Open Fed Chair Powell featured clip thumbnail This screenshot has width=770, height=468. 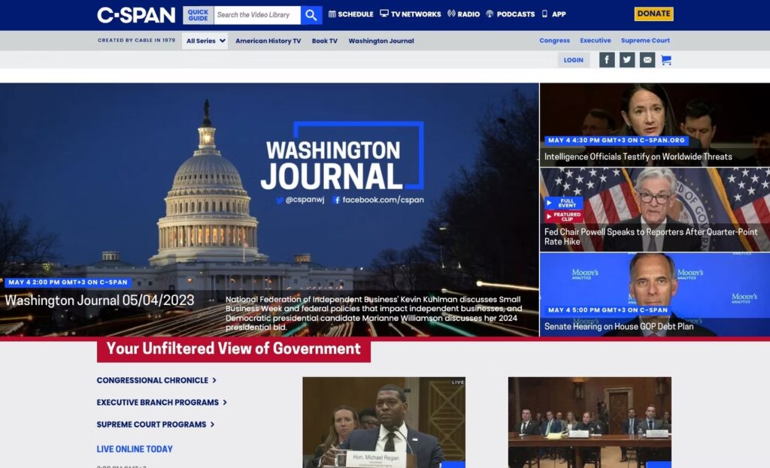tap(654, 209)
